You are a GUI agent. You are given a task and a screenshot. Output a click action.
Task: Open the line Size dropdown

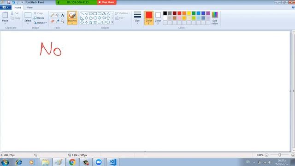coord(137,18)
